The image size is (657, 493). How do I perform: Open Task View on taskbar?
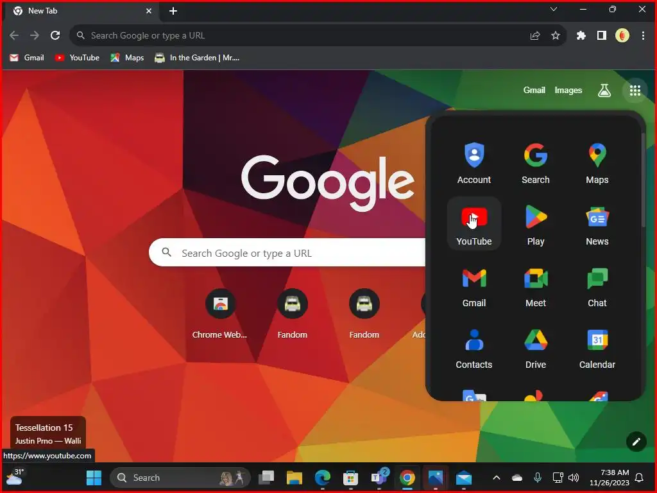pos(266,478)
